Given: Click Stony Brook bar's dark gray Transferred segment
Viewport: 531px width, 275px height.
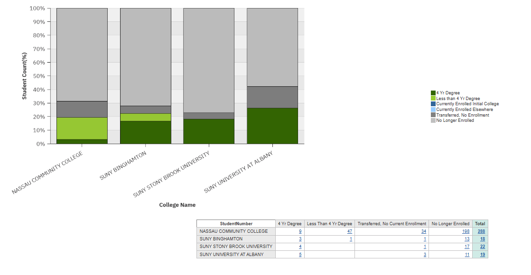Looking at the screenshot, I should [209, 116].
